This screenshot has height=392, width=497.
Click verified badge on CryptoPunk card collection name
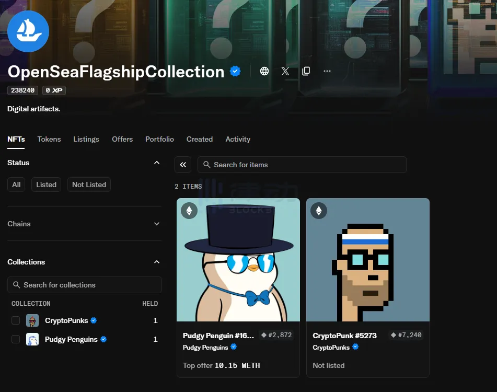coord(355,347)
